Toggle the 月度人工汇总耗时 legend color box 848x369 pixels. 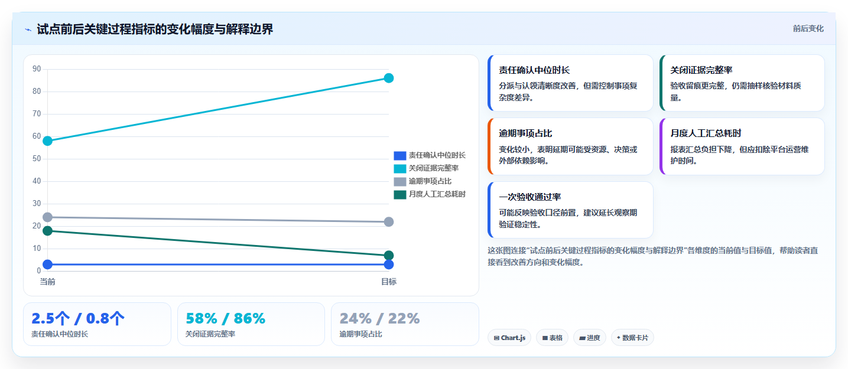(x=400, y=194)
